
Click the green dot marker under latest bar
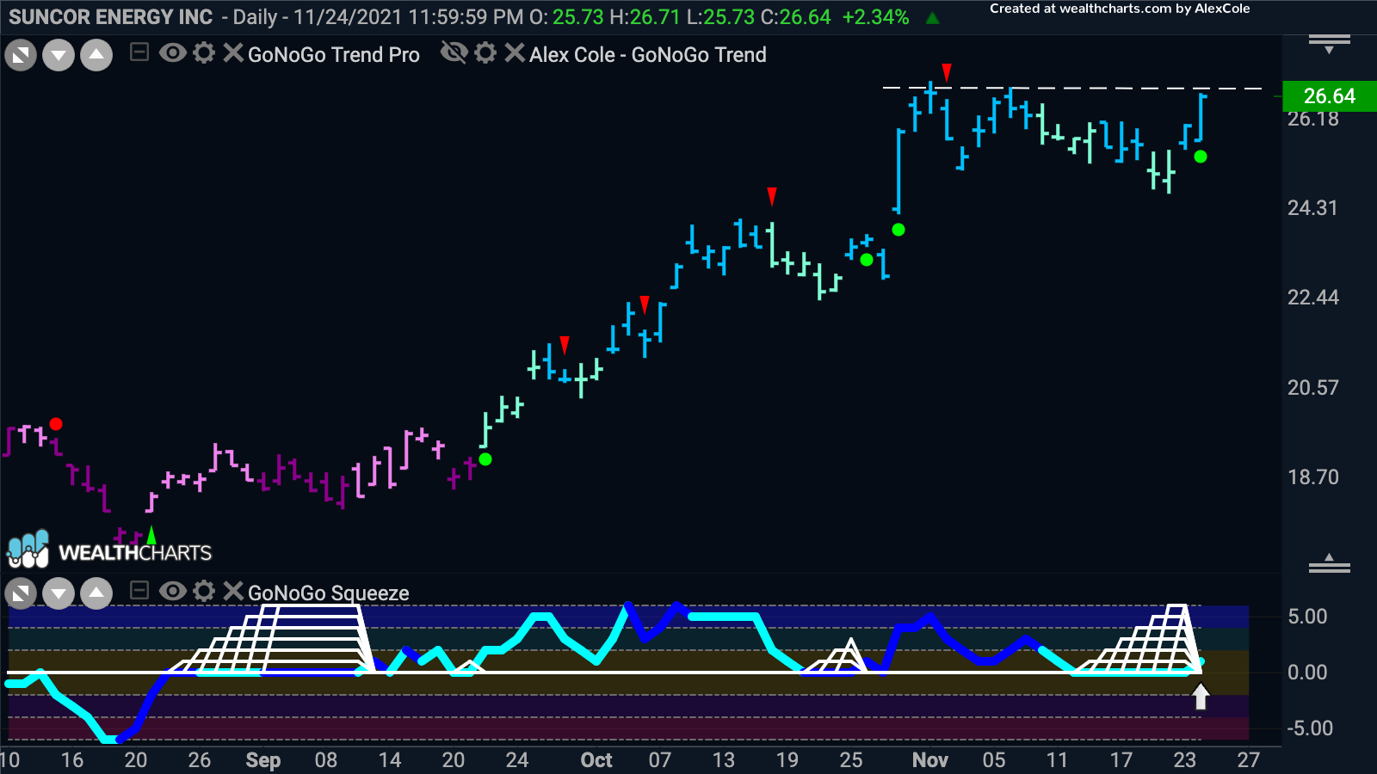pyautogui.click(x=1201, y=157)
